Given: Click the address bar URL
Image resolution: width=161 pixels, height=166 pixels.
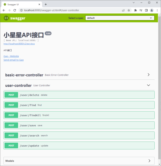Looking at the screenshot, I should [52, 10].
